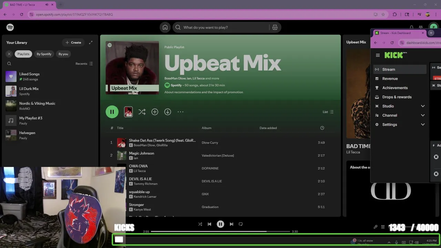Open Spotify notifications bell
The image size is (441, 248).
pos(411,27)
